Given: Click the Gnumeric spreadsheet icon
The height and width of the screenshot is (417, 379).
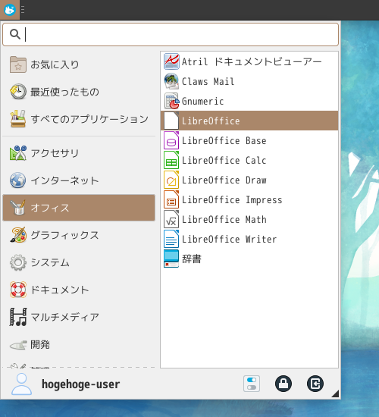Looking at the screenshot, I should tap(171, 101).
